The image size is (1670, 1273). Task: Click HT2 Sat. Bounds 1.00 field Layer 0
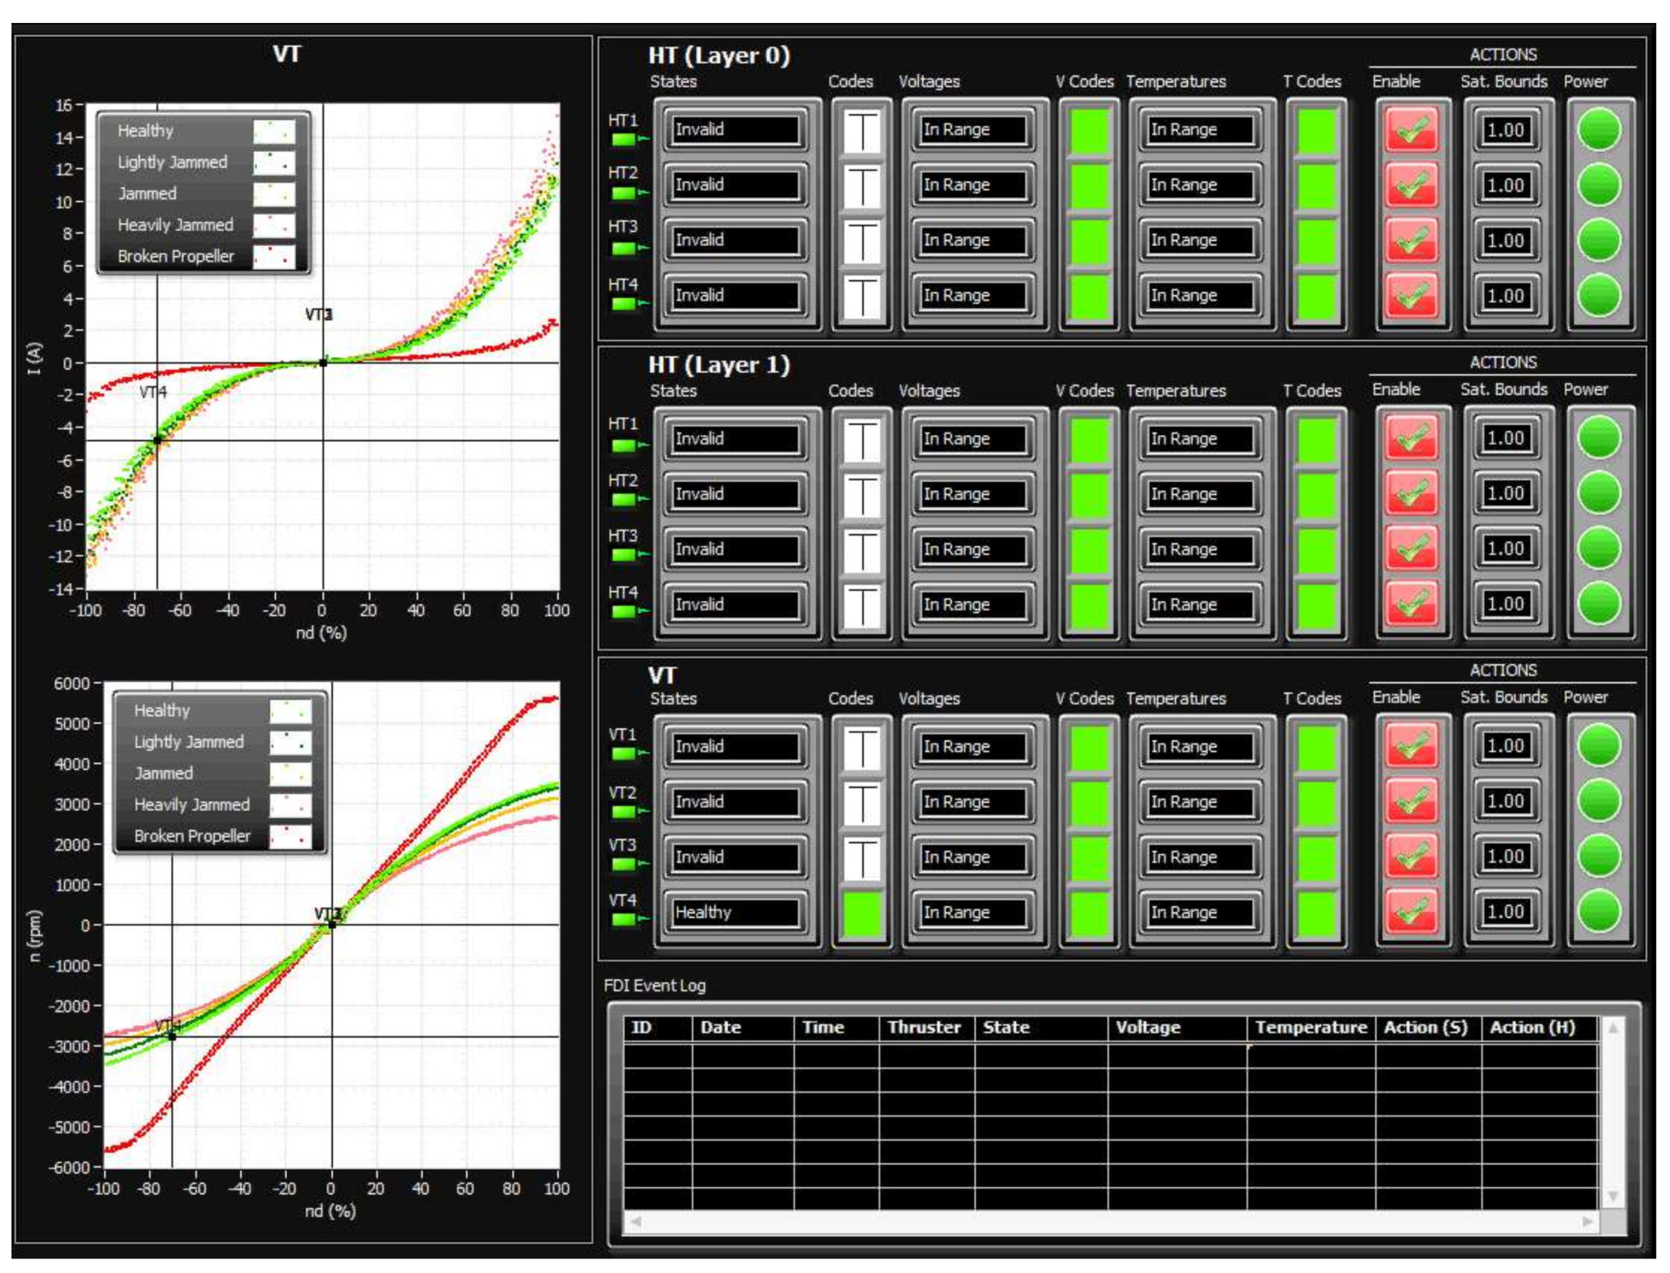[x=1505, y=185]
